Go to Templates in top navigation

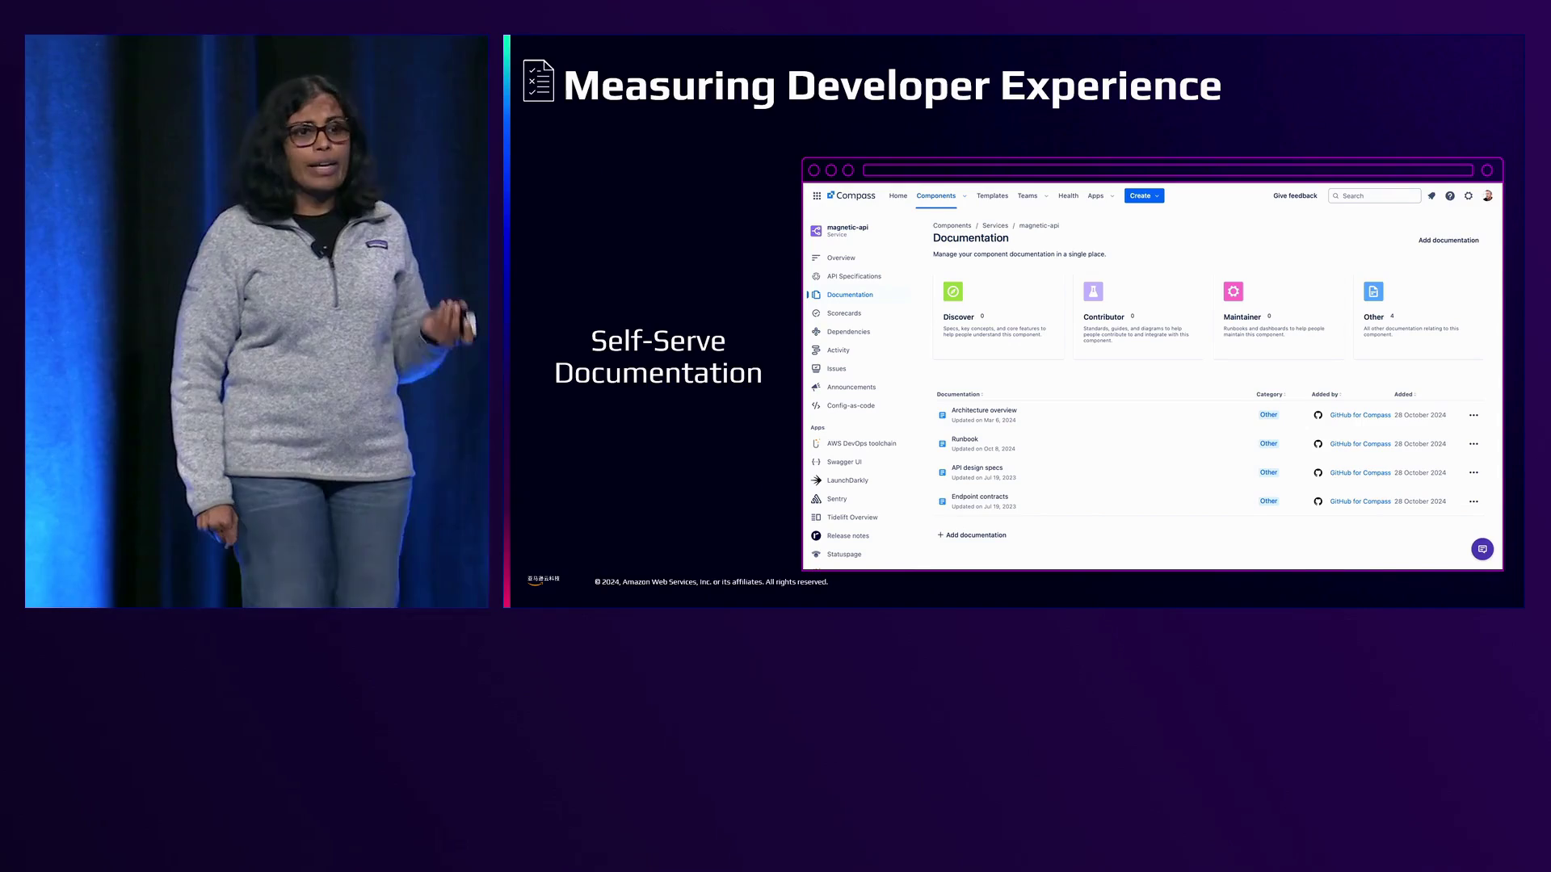992,195
